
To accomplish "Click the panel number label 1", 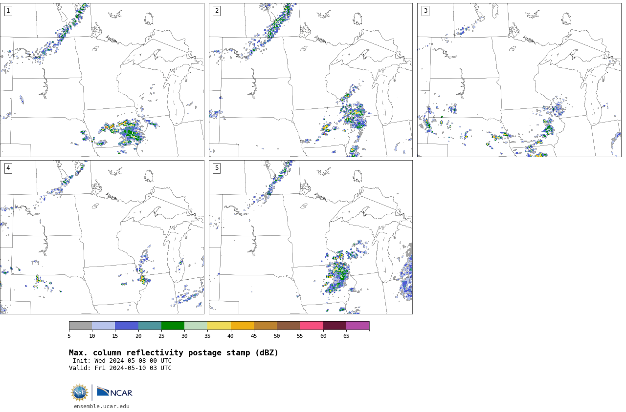I will pyautogui.click(x=8, y=11).
